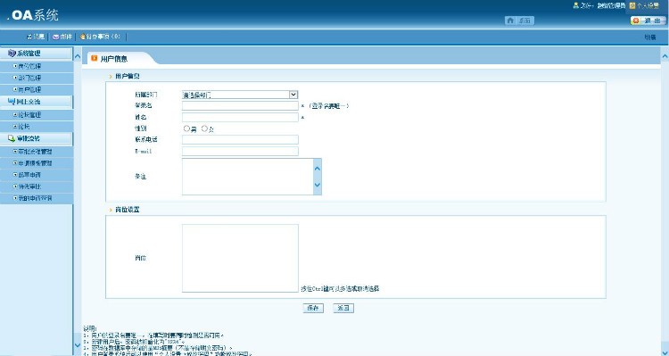669x356 pixels.
Task: Collapse the 网上交流 menu group
Action: (37, 102)
